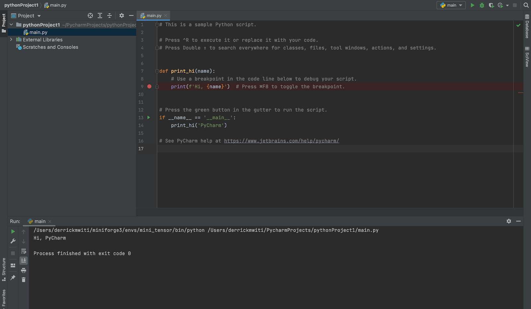Click the wrench icon in Run panel
The height and width of the screenshot is (309, 531).
pos(13,241)
